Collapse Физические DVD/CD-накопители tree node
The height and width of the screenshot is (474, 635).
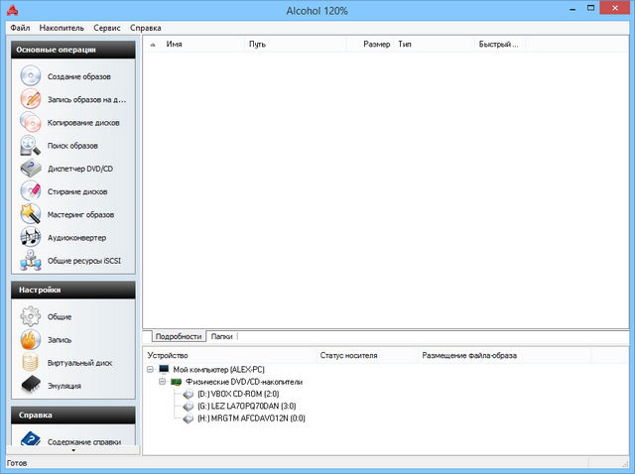(162, 381)
